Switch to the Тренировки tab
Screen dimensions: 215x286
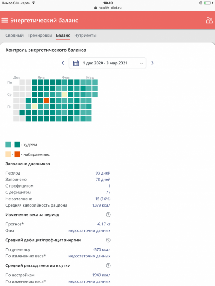tap(40, 35)
